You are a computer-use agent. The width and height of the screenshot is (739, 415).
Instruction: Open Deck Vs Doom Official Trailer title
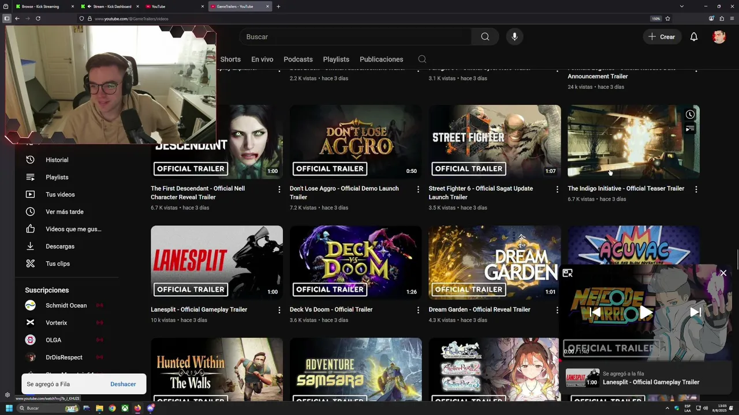(x=331, y=310)
